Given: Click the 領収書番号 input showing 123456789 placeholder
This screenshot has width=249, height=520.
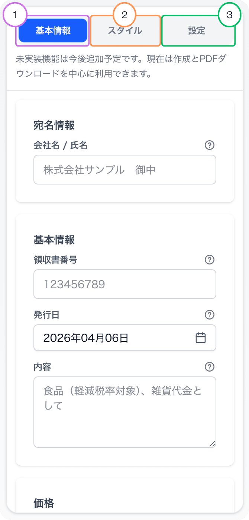Looking at the screenshot, I should point(125,284).
